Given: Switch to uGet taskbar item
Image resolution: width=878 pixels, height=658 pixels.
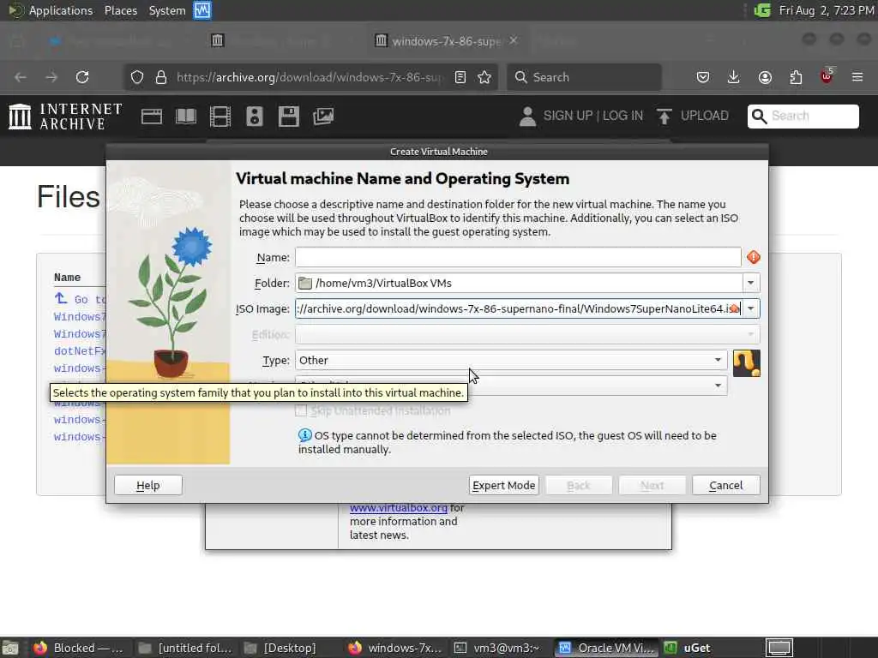Looking at the screenshot, I should tap(688, 648).
